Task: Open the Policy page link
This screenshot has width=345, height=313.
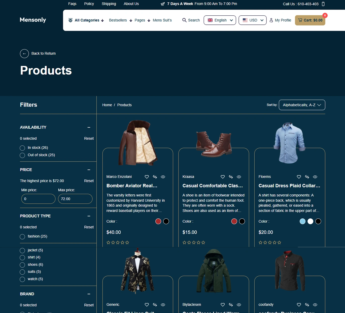Action: pyautogui.click(x=89, y=4)
